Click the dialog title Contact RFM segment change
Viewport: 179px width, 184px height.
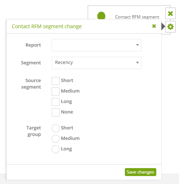[x=47, y=26]
